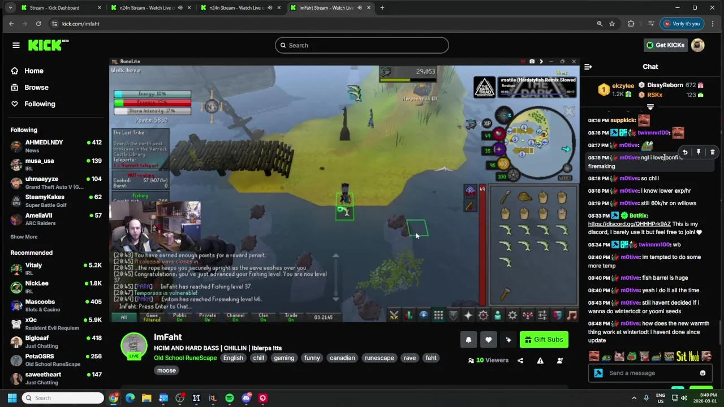Open recommended channel Vitaly
This screenshot has width=724, height=407.
tap(55, 269)
